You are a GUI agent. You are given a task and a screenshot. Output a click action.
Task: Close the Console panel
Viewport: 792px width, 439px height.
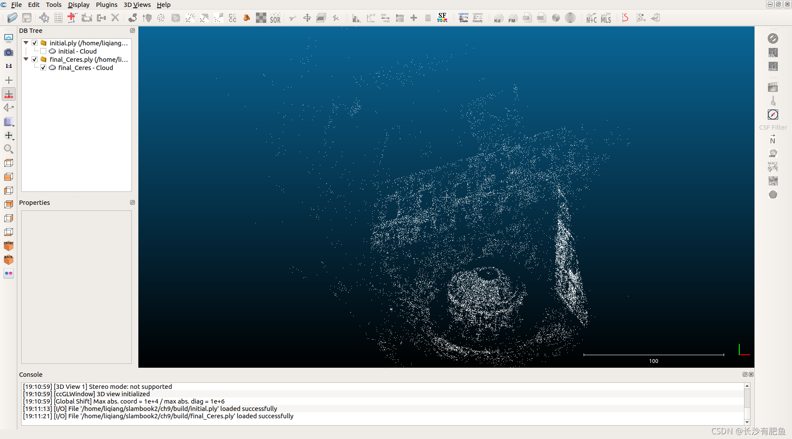pyautogui.click(x=751, y=375)
